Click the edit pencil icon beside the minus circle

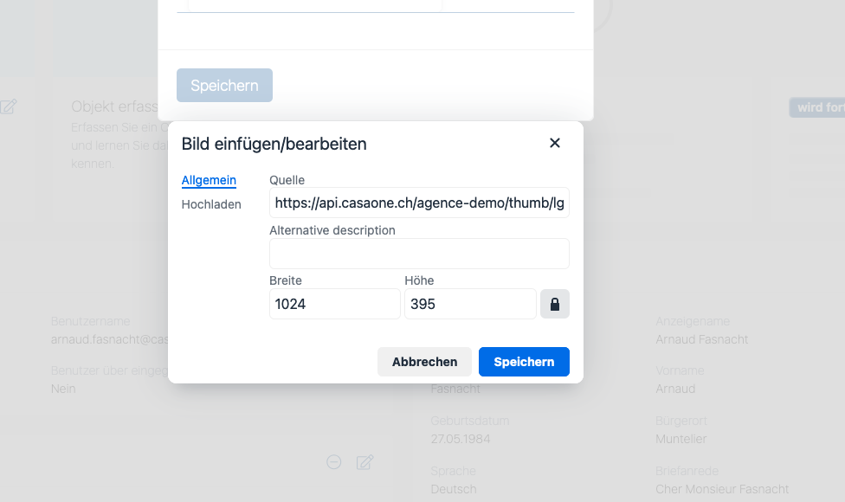pos(364,462)
